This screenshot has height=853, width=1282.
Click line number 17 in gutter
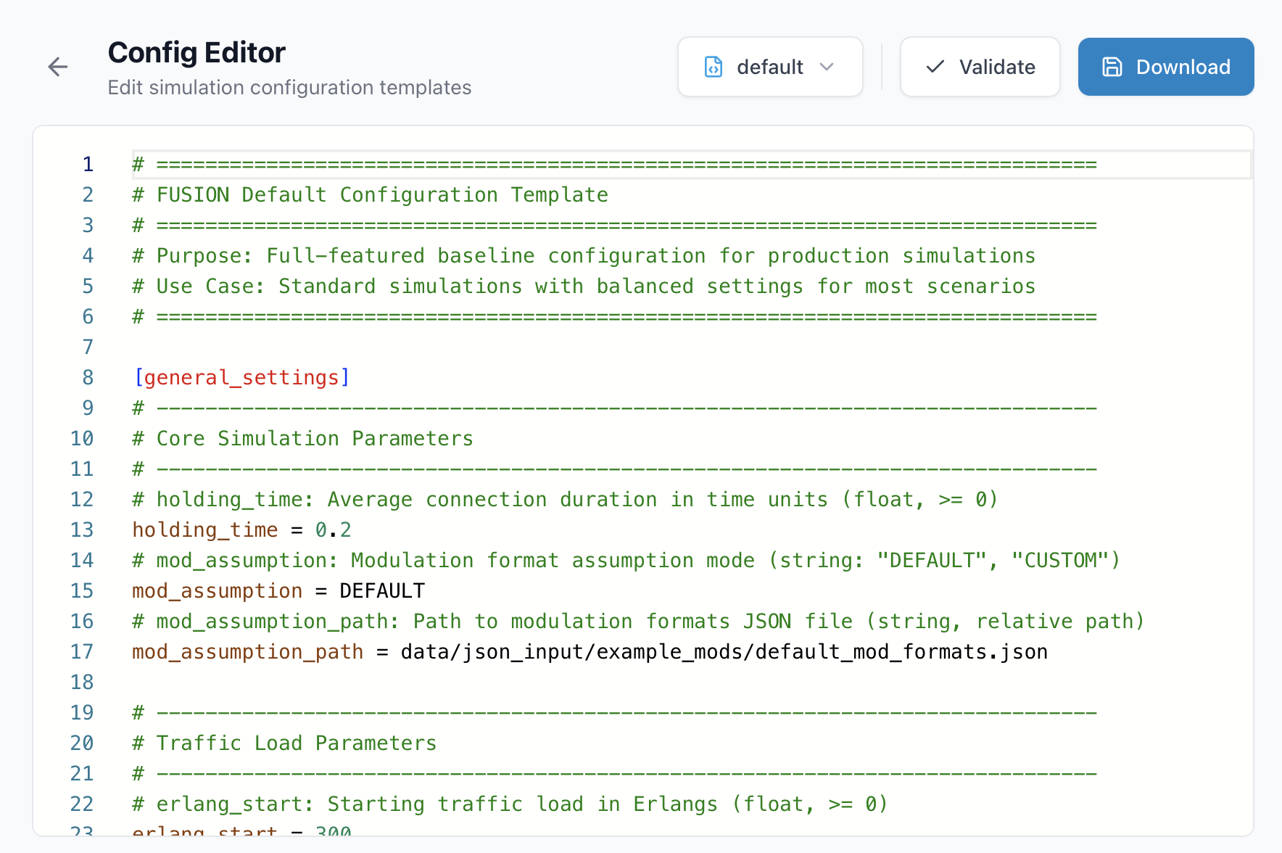point(82,652)
